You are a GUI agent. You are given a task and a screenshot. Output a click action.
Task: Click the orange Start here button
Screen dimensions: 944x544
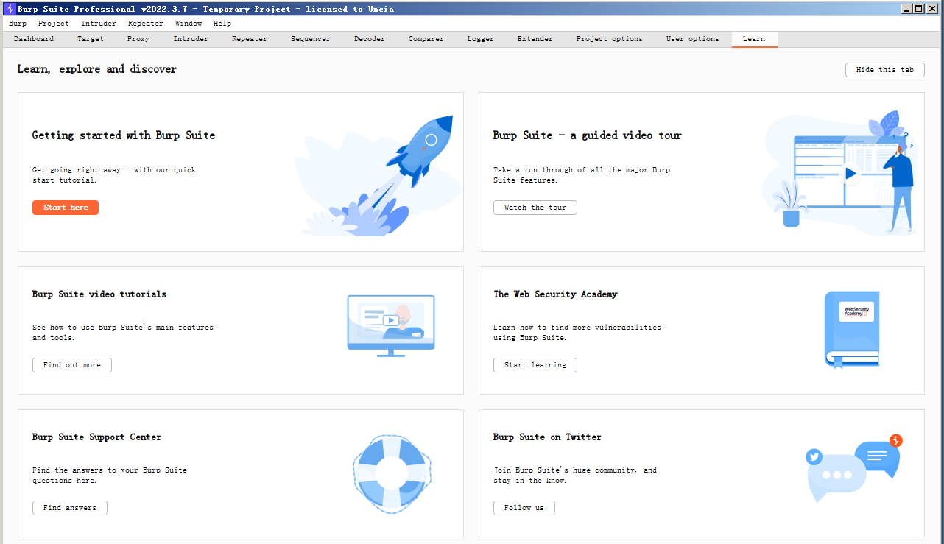pos(66,208)
